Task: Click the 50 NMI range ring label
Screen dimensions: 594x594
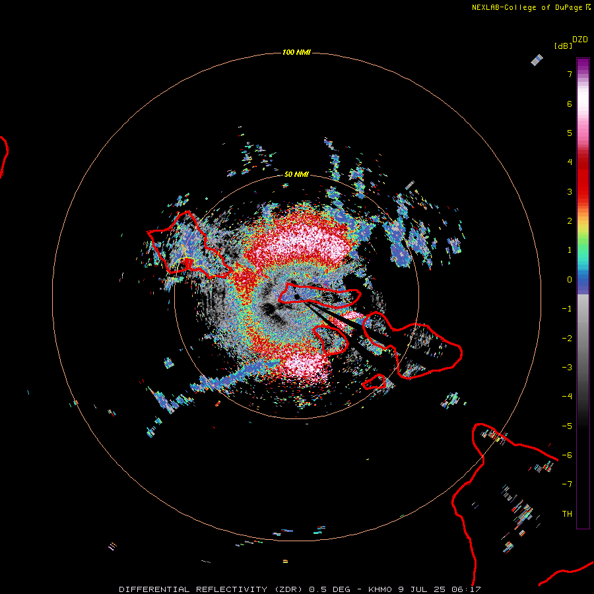Action: click(296, 174)
